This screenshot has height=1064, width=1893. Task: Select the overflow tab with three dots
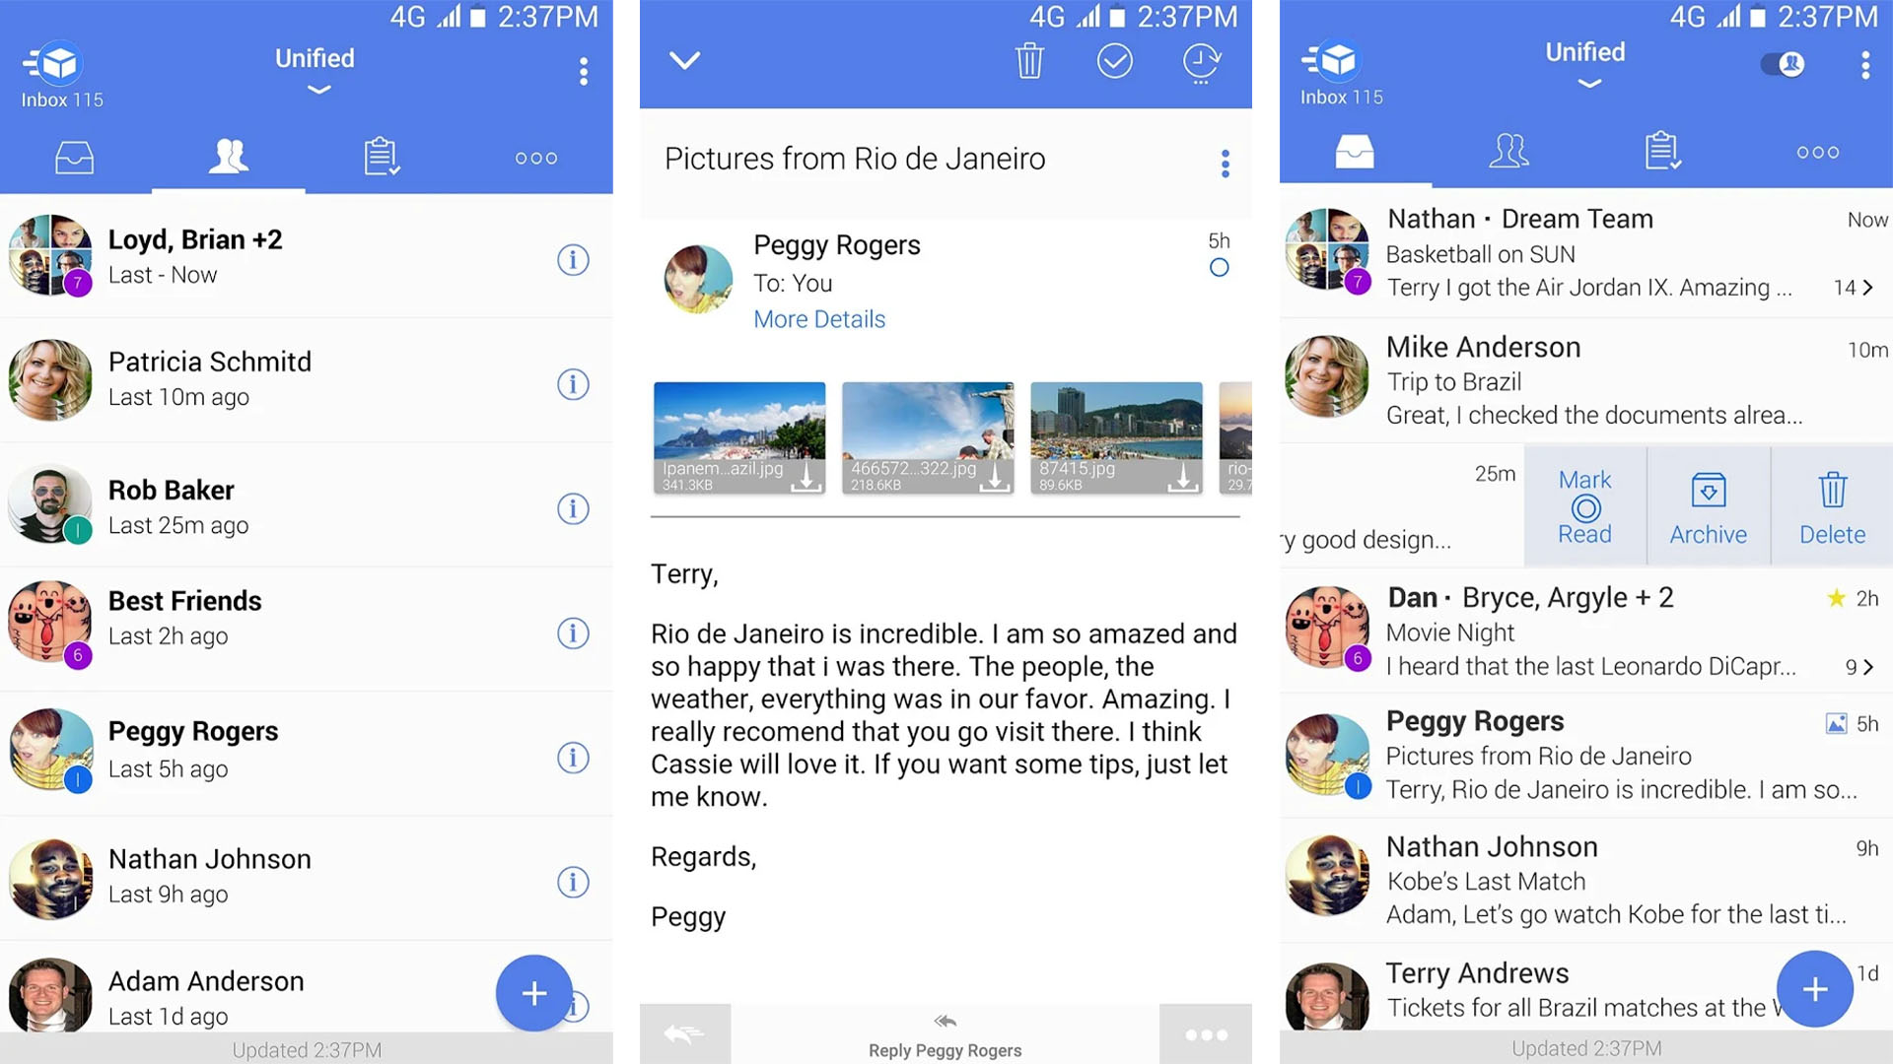[x=534, y=159]
